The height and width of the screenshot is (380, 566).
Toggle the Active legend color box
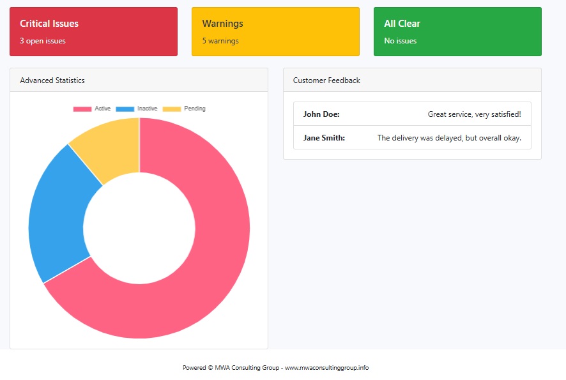click(x=82, y=109)
